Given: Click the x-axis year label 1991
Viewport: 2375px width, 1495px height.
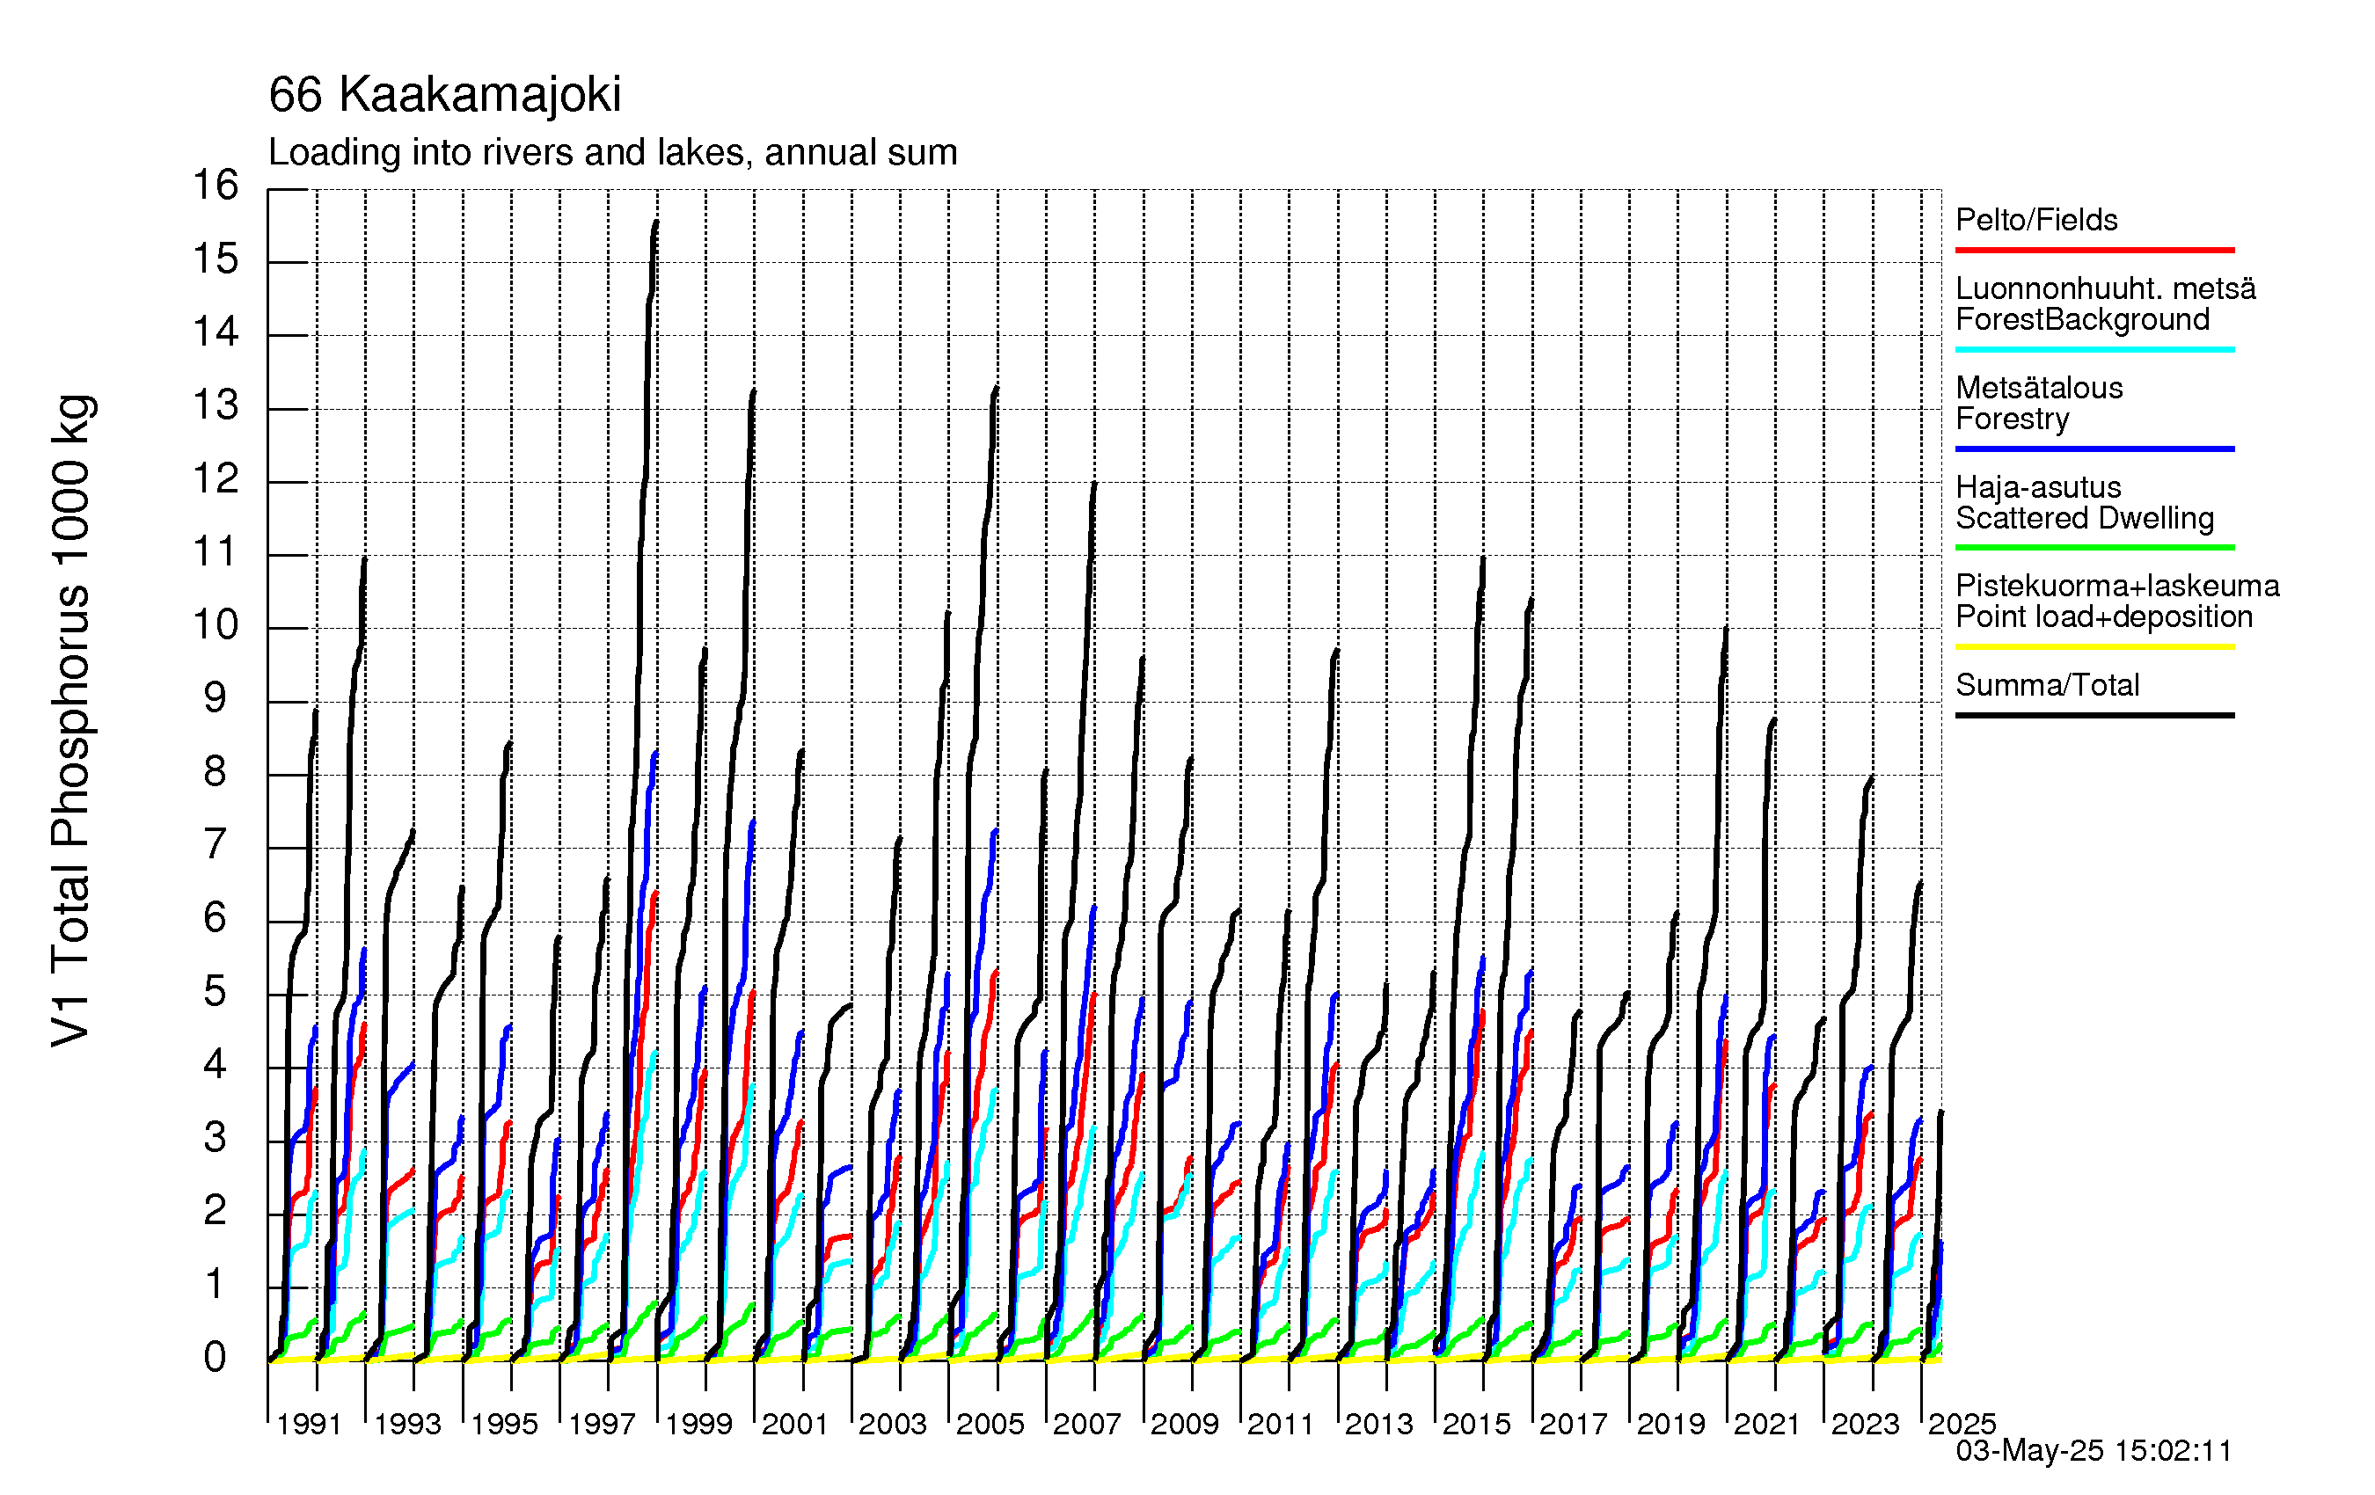Looking at the screenshot, I should click(x=309, y=1424).
